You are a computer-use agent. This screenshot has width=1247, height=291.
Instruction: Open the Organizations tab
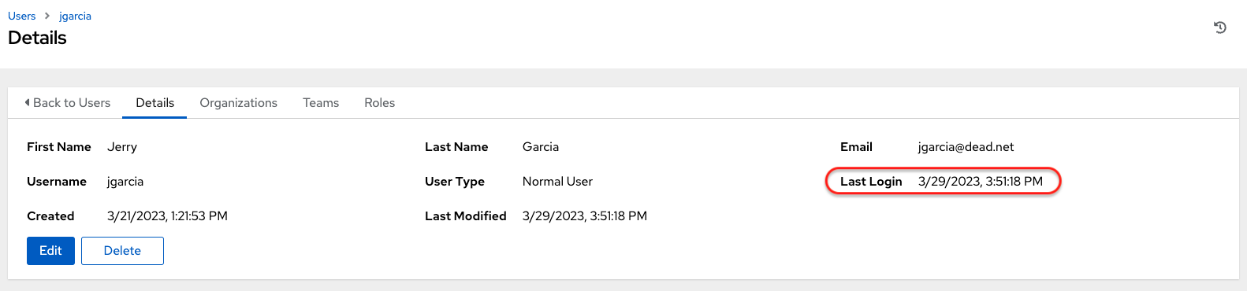[238, 102]
